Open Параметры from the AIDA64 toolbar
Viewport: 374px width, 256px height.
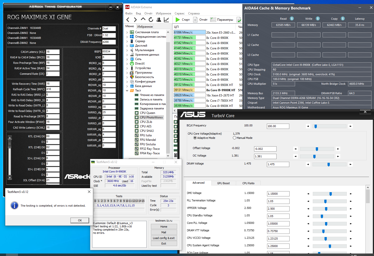point(222,20)
